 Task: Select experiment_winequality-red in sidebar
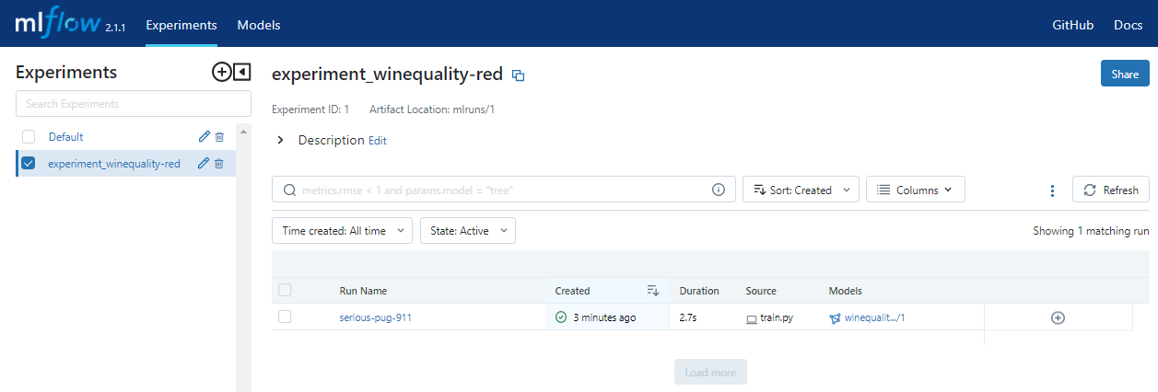[114, 164]
